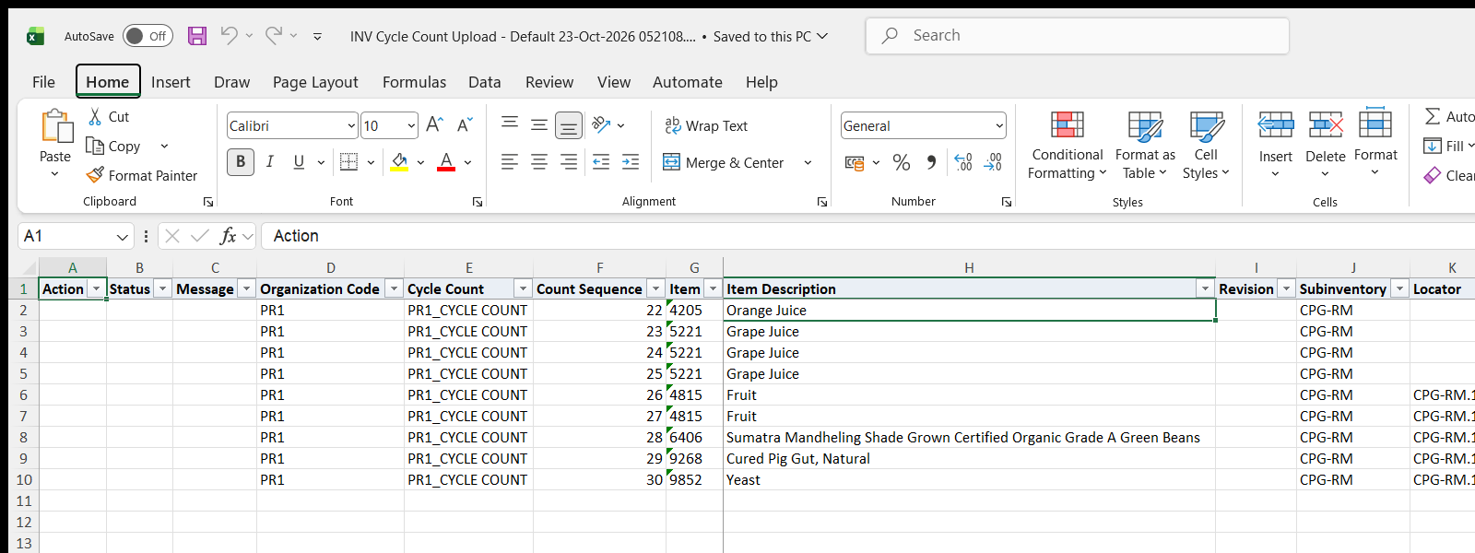Decrease decimal places
This screenshot has height=553, width=1475.
[x=993, y=163]
